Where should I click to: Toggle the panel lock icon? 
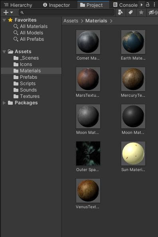click(x=148, y=4)
